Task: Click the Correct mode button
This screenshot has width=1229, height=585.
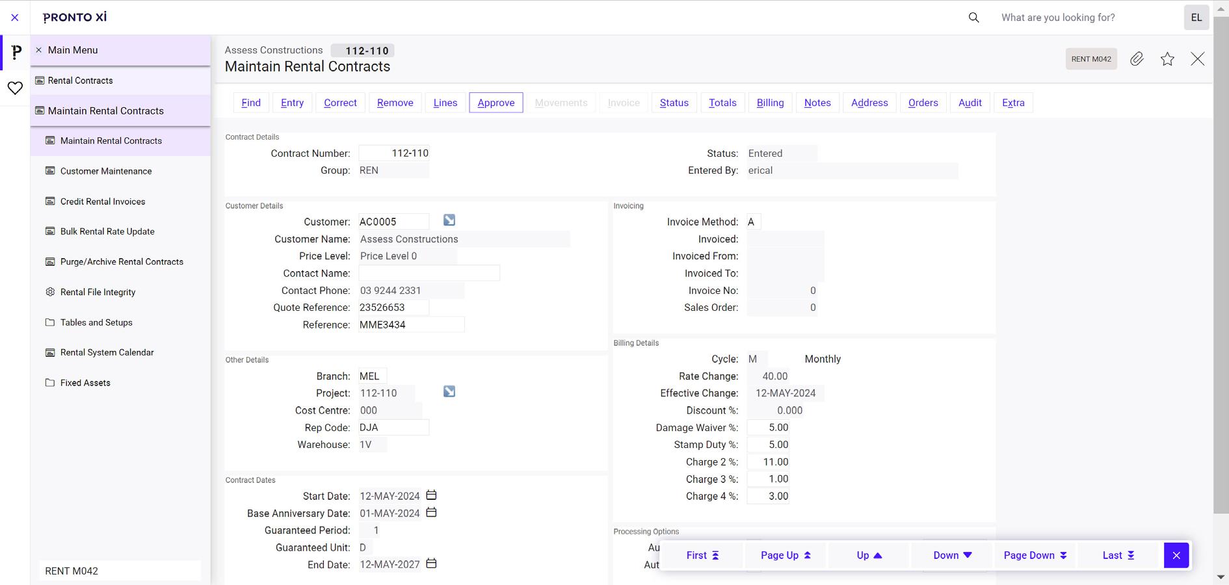Action: [341, 103]
